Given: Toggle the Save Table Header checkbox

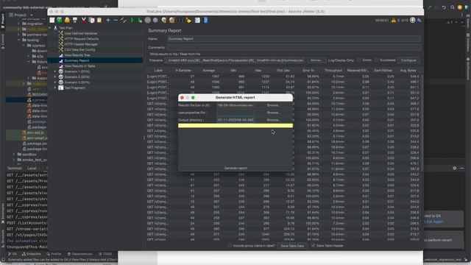Looking at the screenshot, I should click(314, 245).
